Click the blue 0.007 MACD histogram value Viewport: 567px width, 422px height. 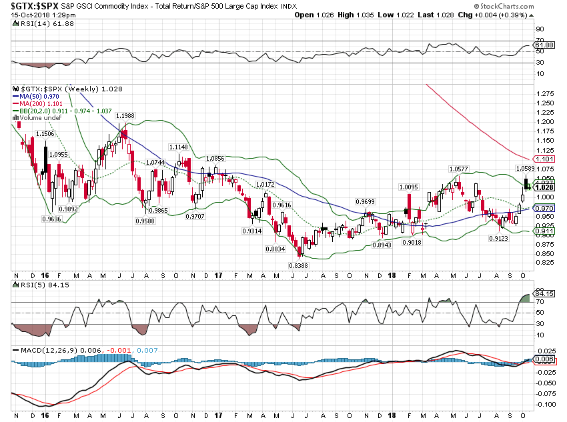147,351
